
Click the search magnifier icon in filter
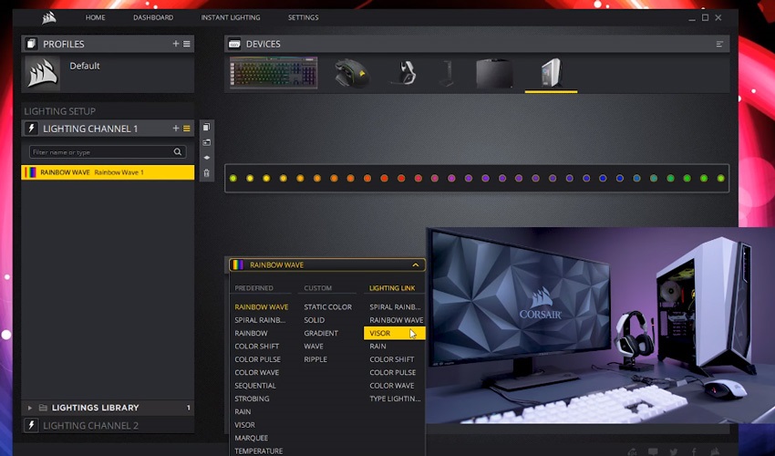tap(178, 151)
